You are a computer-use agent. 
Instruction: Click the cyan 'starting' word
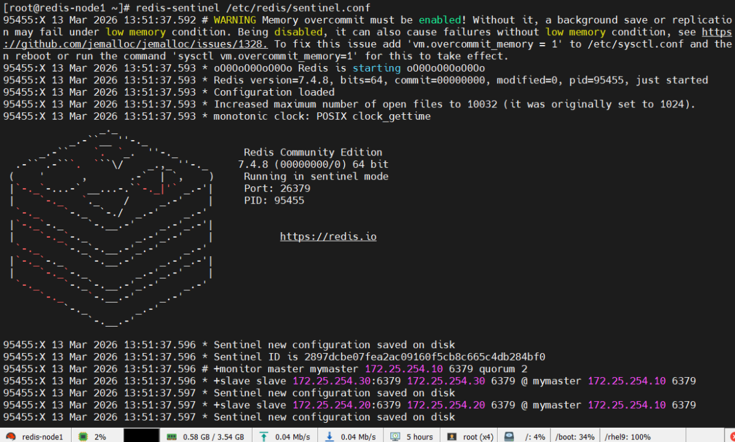pos(376,69)
